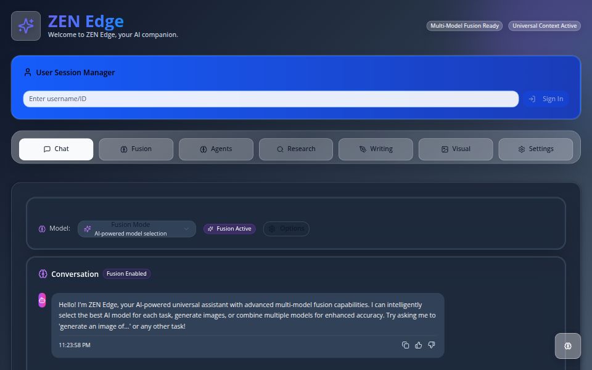592x370 pixels.
Task: Copy the assistant welcome message
Action: 406,345
